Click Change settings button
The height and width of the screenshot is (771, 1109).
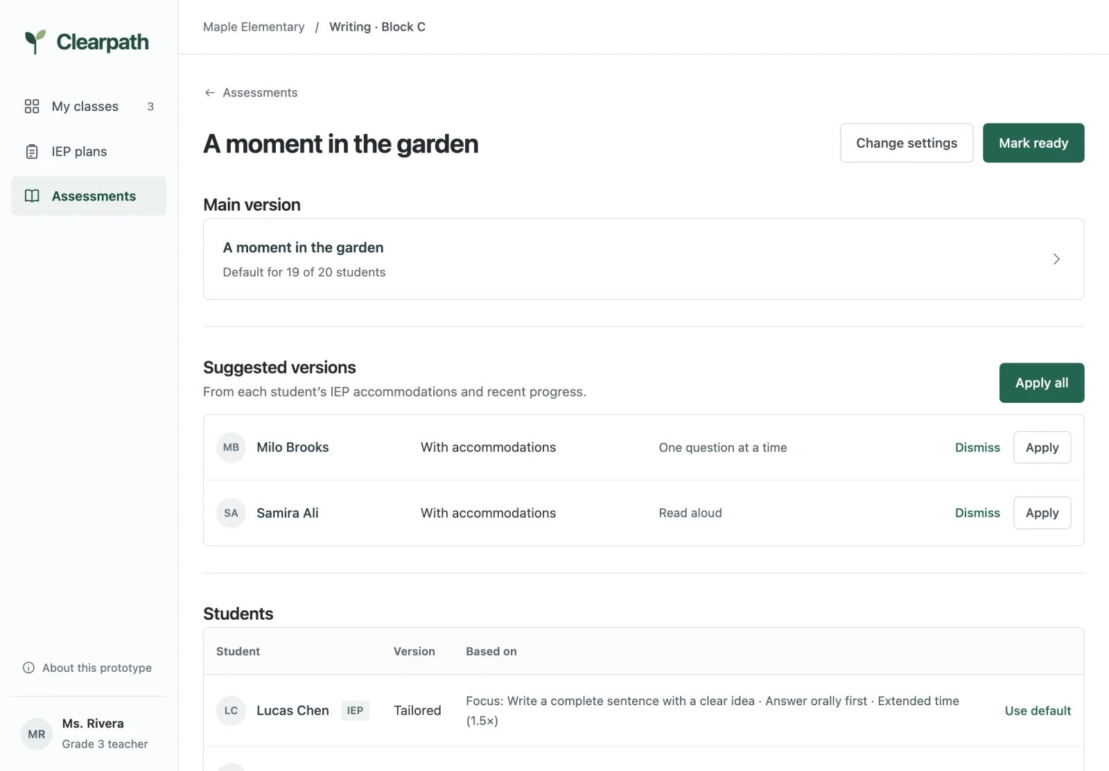[x=907, y=143]
